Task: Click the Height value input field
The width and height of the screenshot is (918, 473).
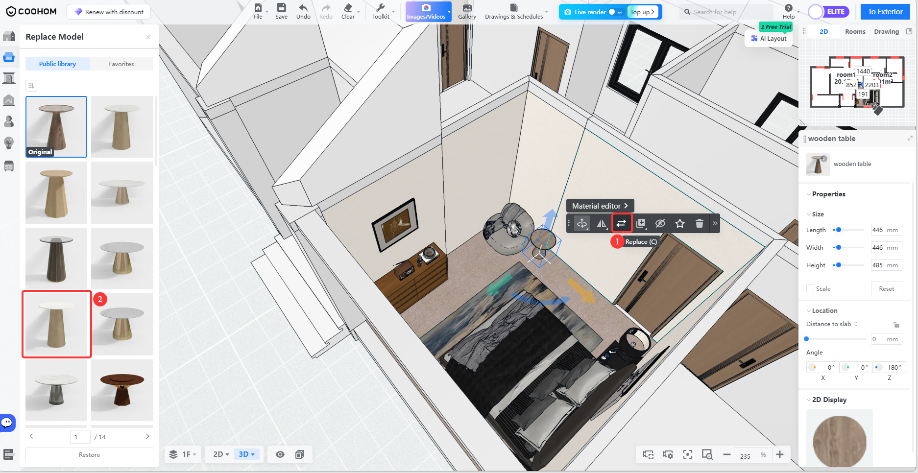Action: (886, 265)
